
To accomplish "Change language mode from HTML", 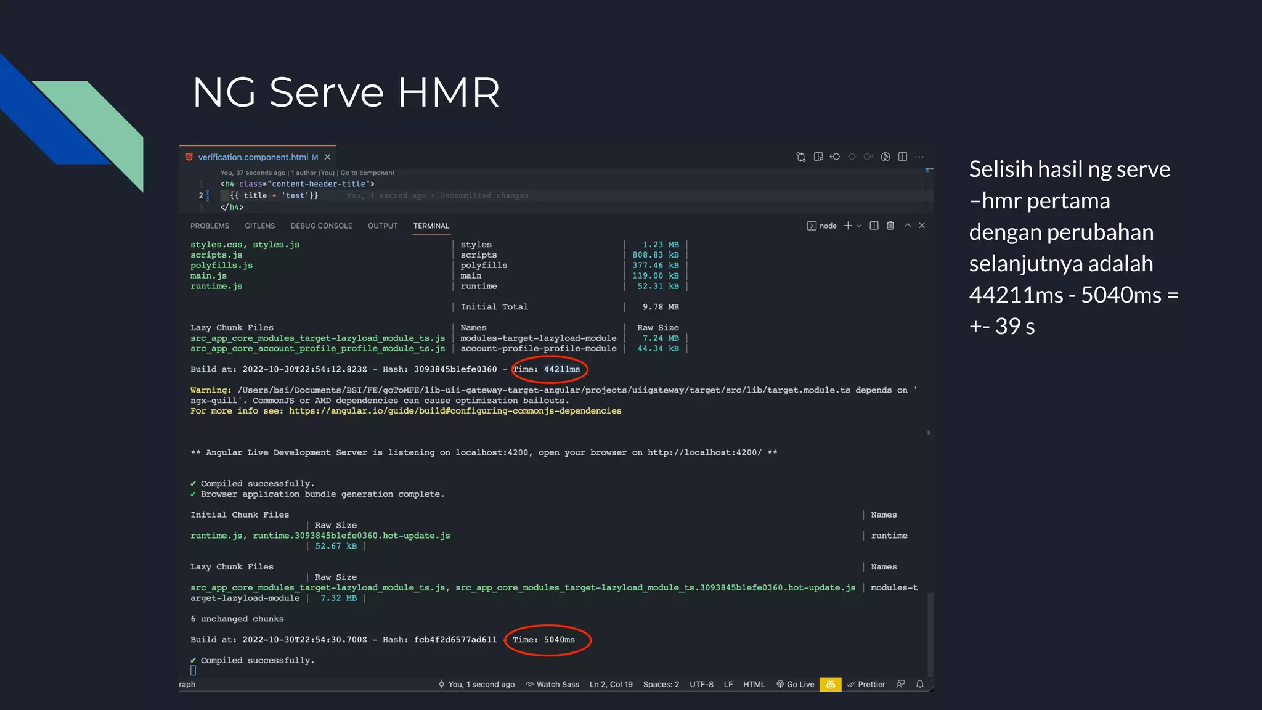I will [x=754, y=685].
